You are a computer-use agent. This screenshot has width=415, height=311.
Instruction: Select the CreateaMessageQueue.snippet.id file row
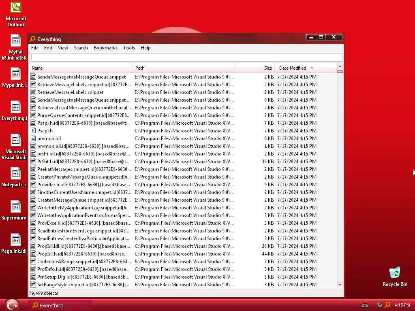click(x=183, y=200)
